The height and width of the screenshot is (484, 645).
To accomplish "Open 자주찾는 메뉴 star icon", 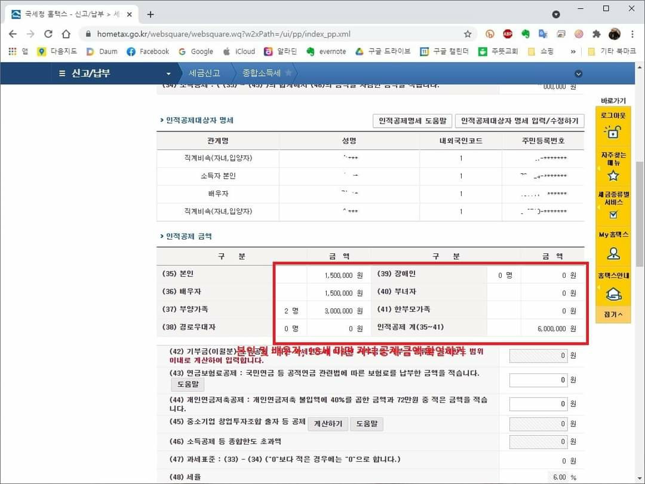I will click(x=613, y=175).
